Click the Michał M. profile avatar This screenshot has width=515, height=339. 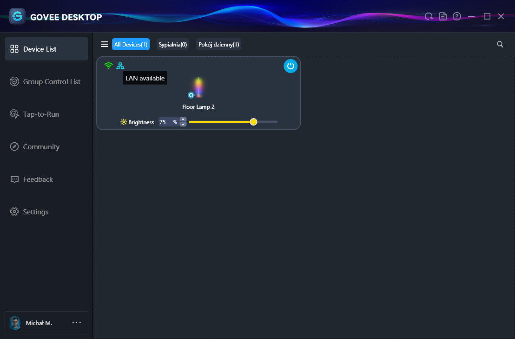click(x=15, y=323)
